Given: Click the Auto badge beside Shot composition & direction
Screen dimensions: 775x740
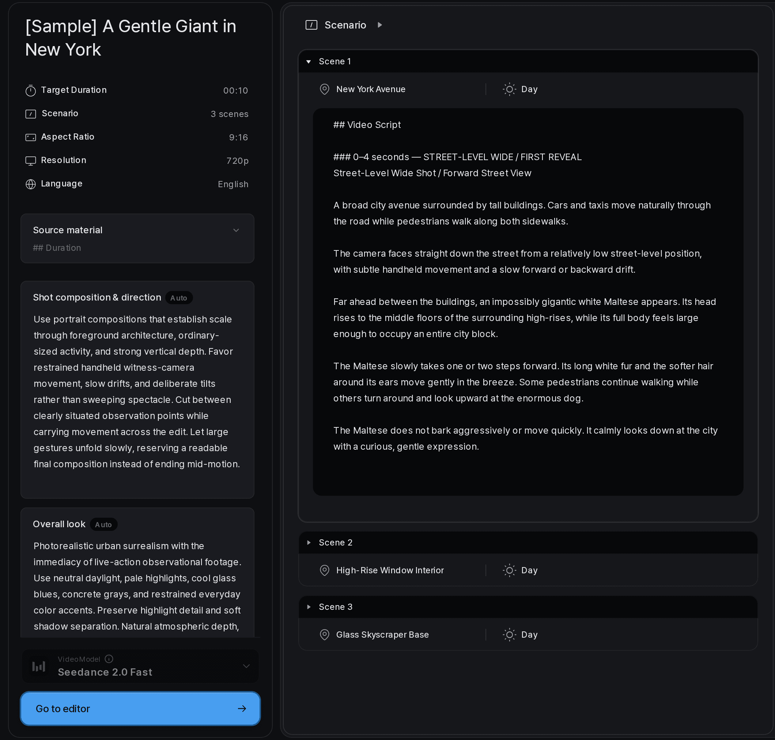Looking at the screenshot, I should (179, 298).
